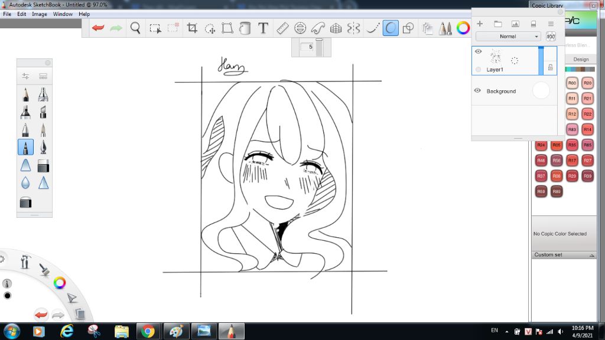Open the Color Editor wheel in toolbar
The height and width of the screenshot is (340, 605).
pos(463,28)
